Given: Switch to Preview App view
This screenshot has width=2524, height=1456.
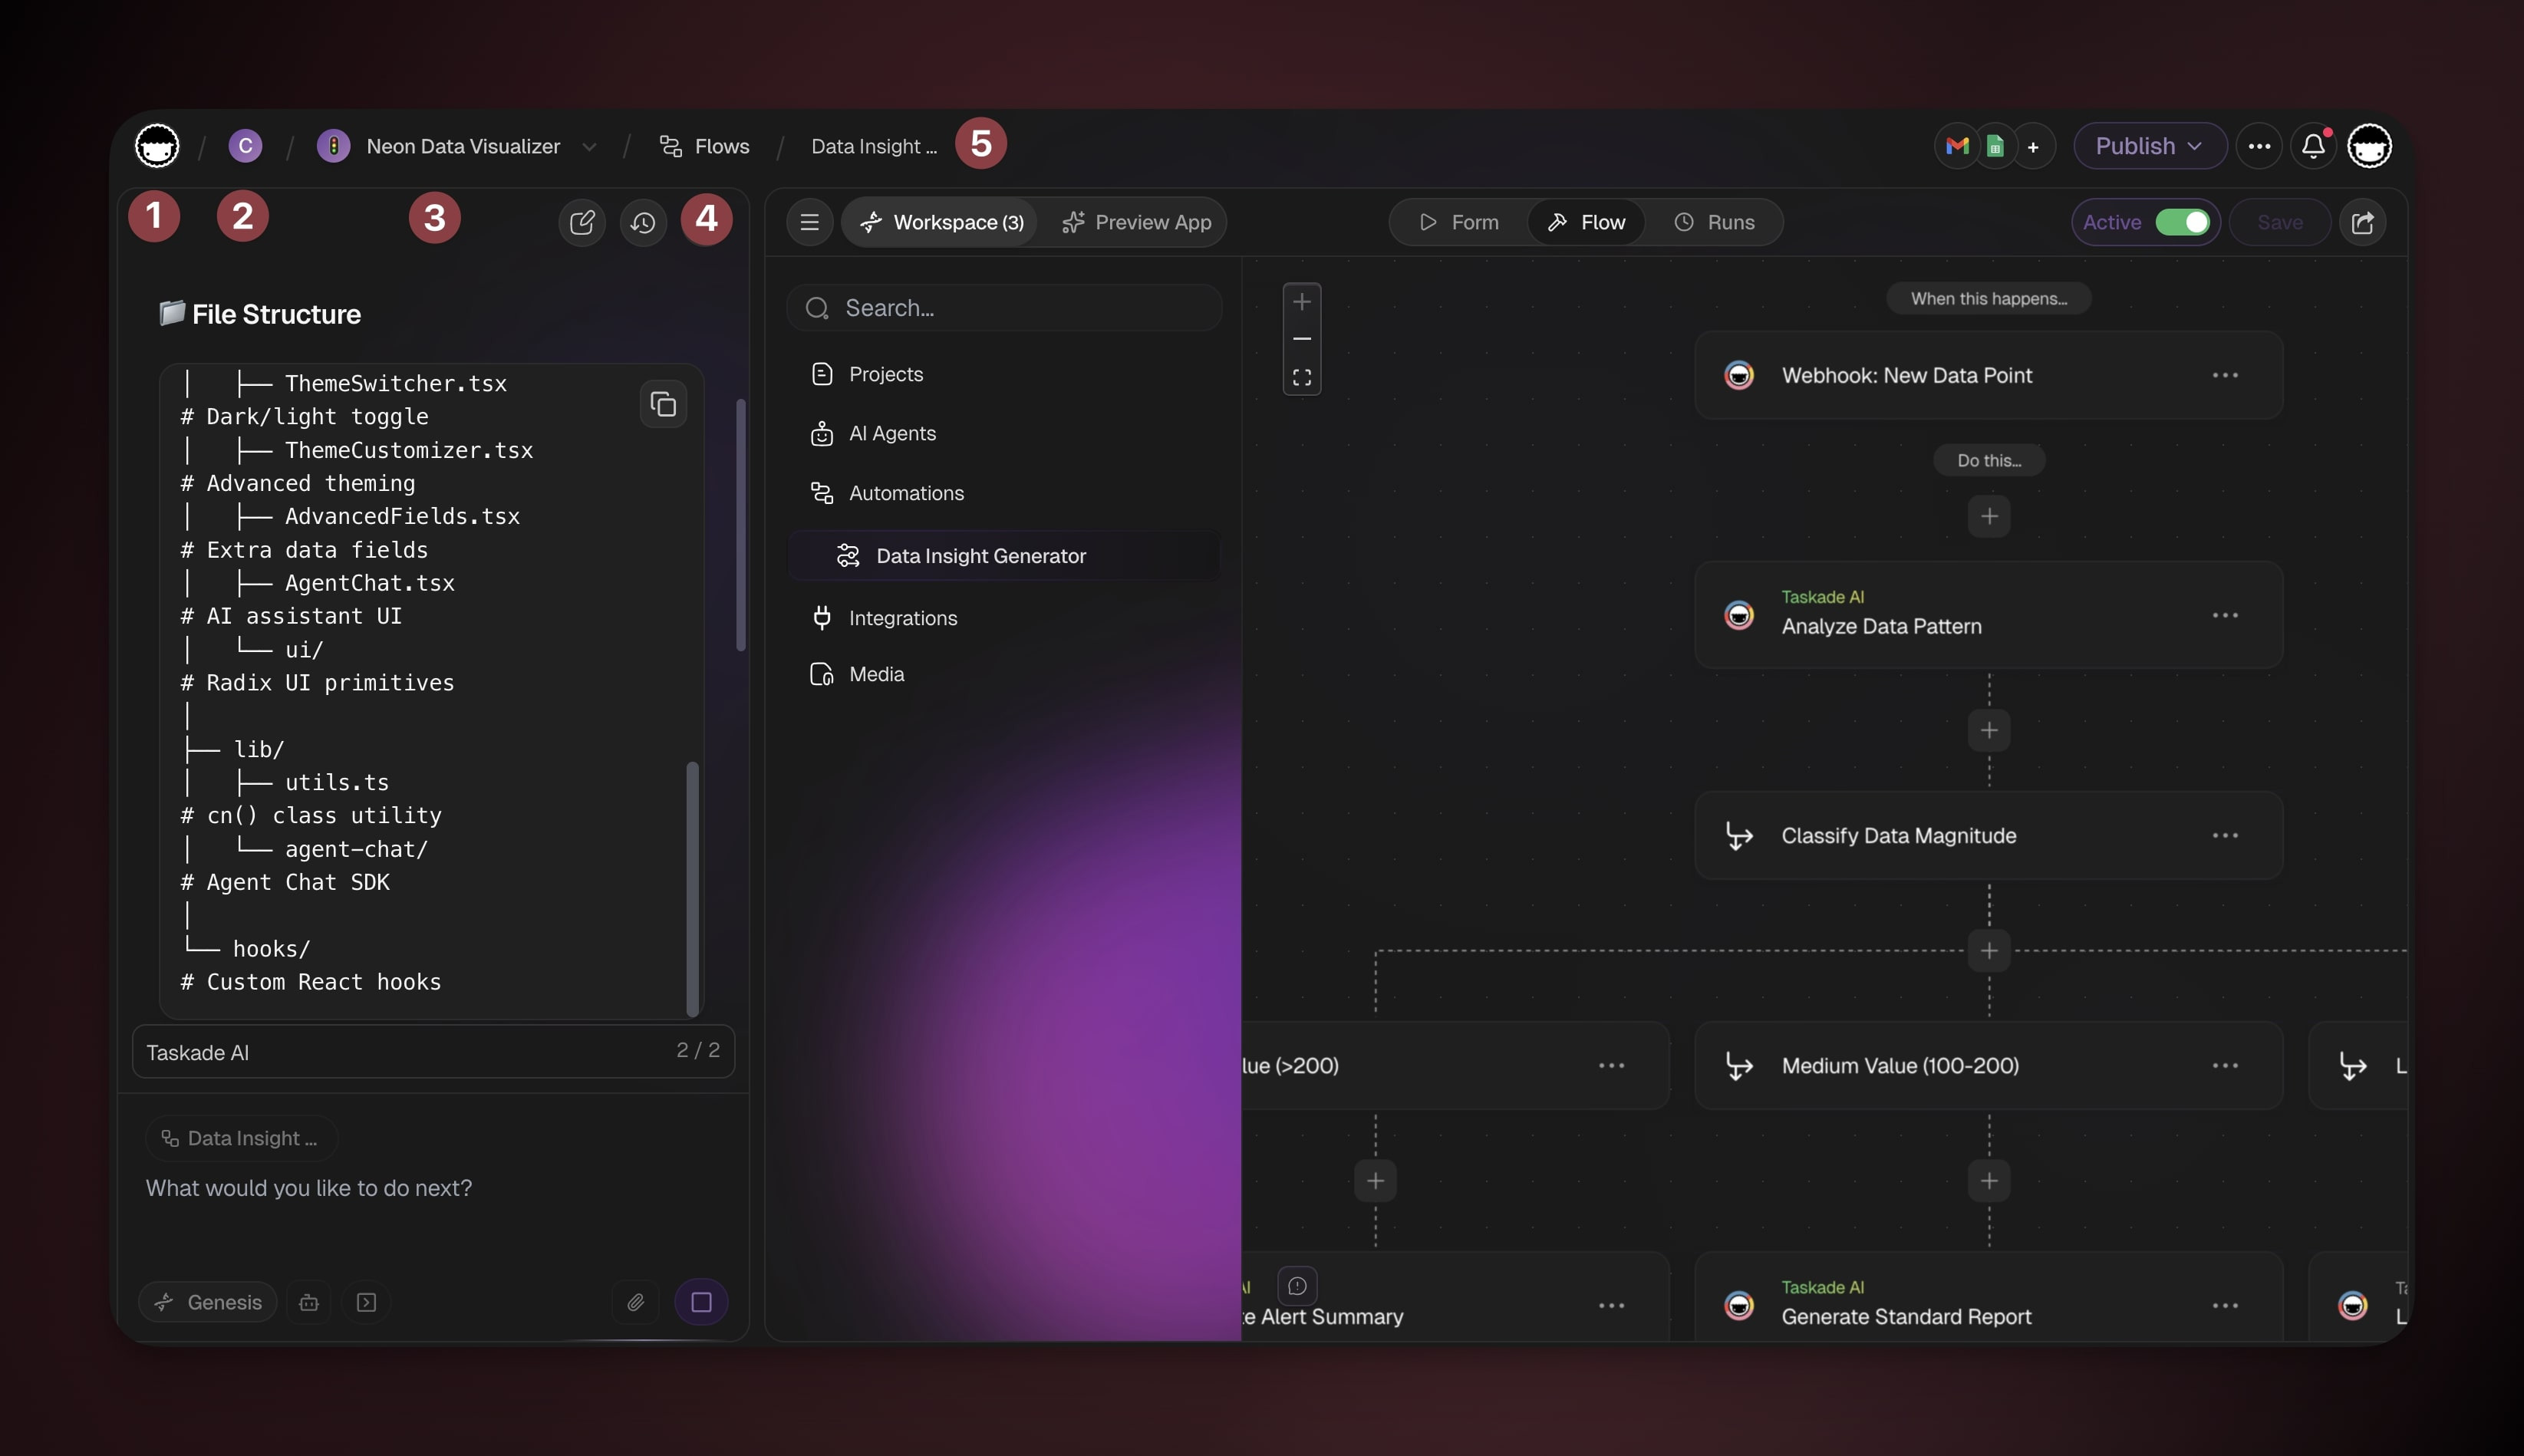Looking at the screenshot, I should pos(1137,222).
